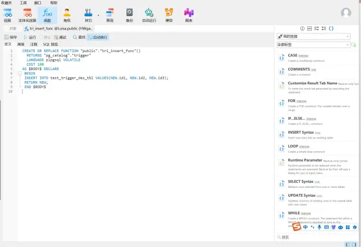Select the UPDATE Syntax snippet
Image resolution: width=361 pixels, height=247 pixels.
pos(317,199)
